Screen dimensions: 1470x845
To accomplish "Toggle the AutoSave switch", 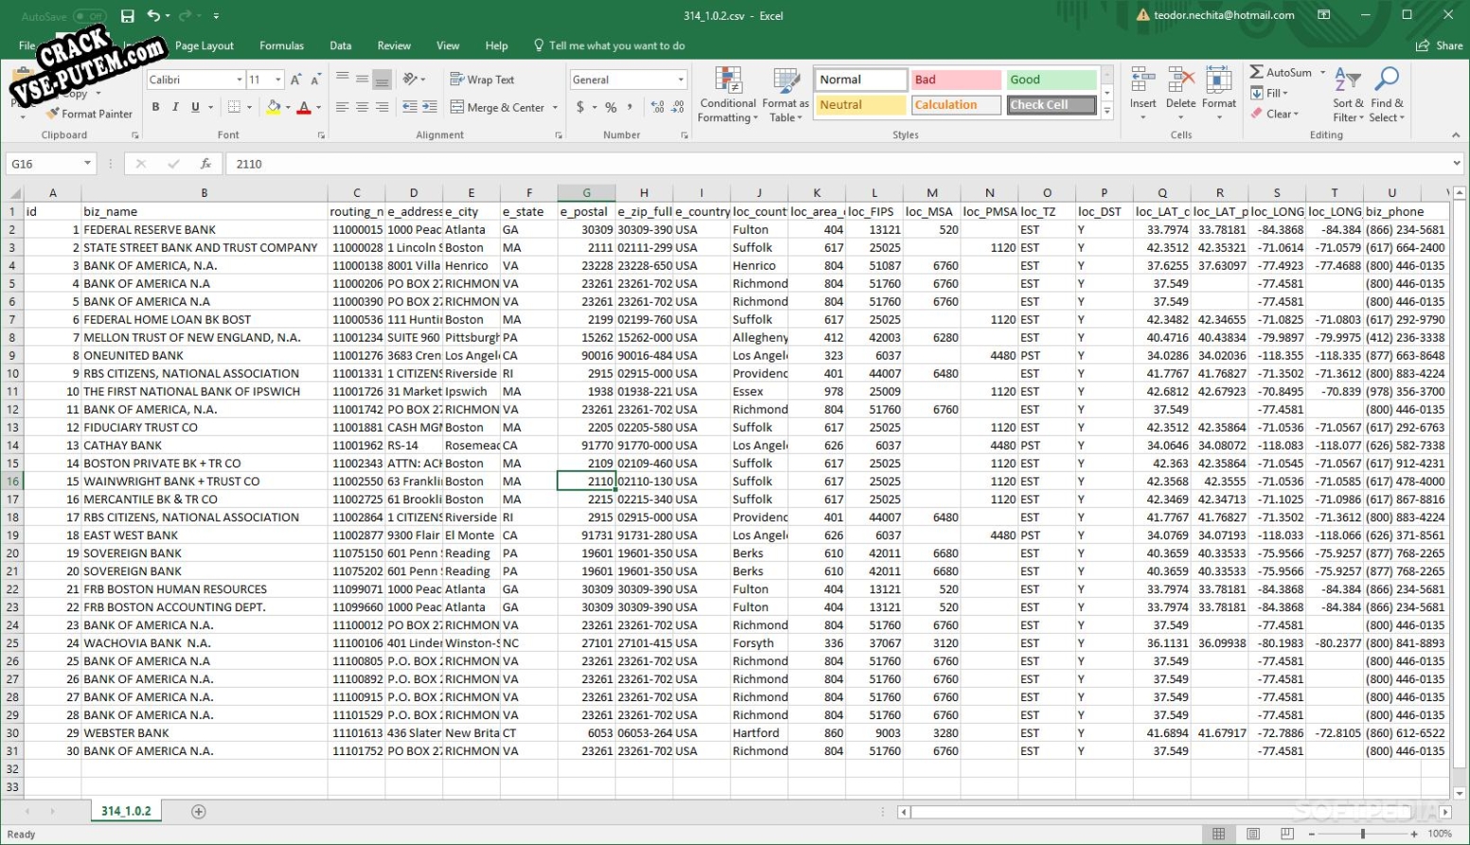I will [89, 16].
